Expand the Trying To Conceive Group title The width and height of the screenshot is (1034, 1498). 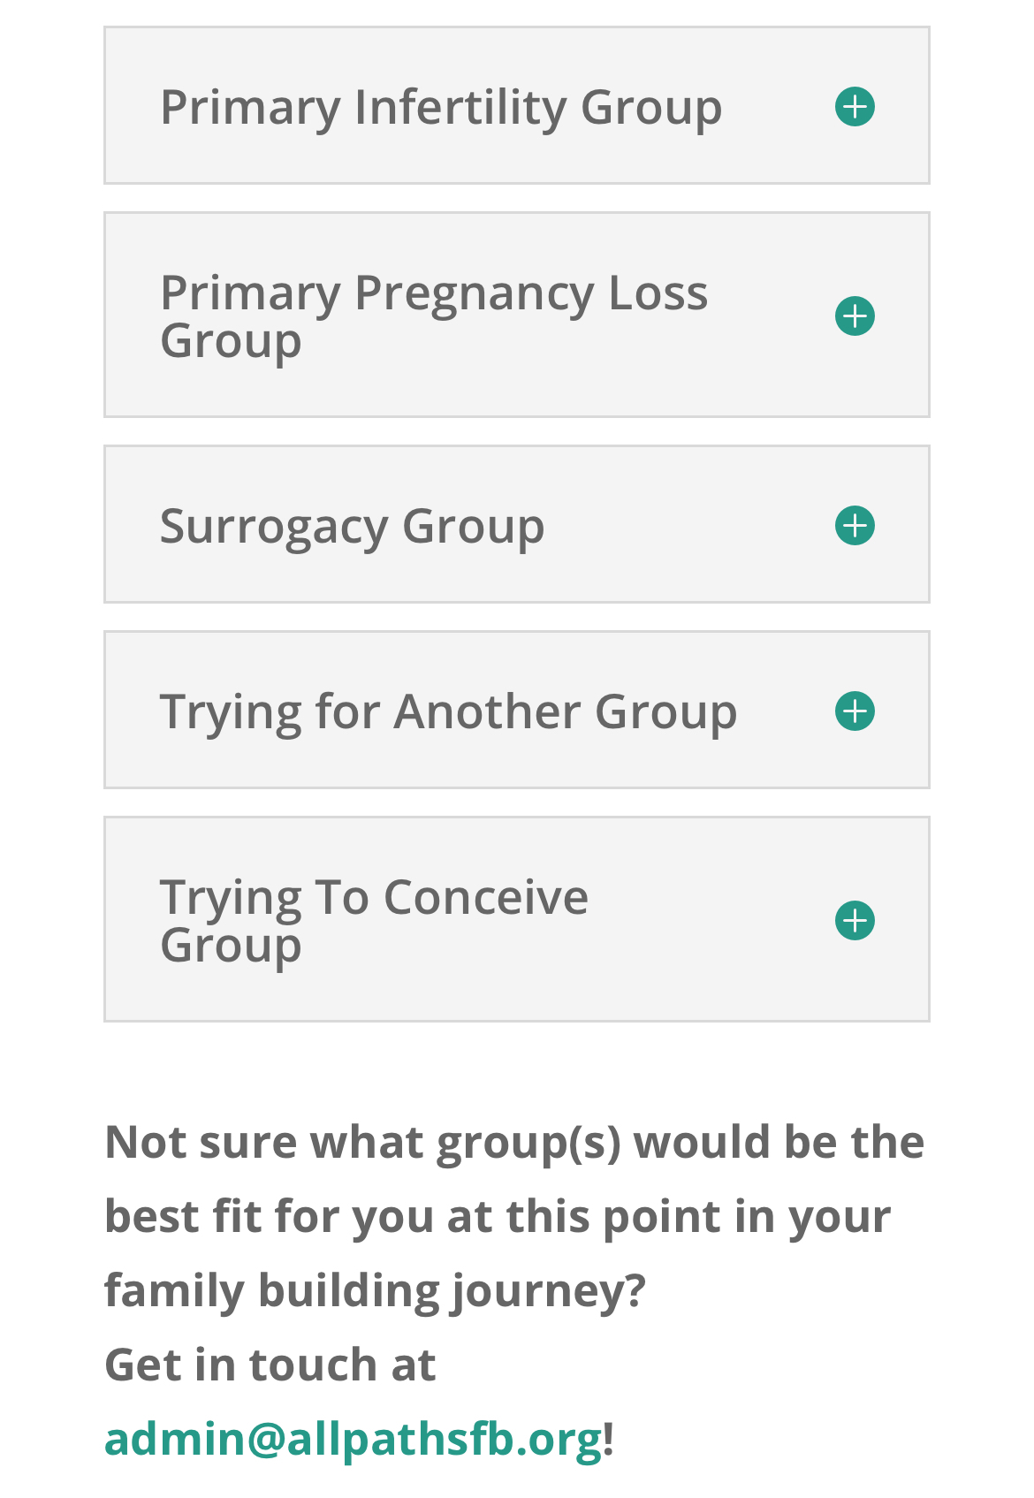pos(373,920)
